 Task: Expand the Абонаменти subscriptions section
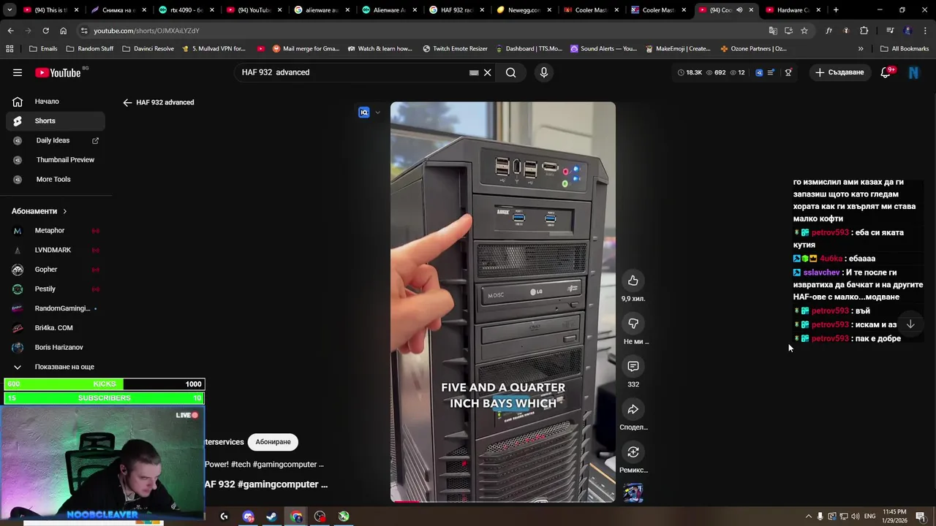coord(39,211)
